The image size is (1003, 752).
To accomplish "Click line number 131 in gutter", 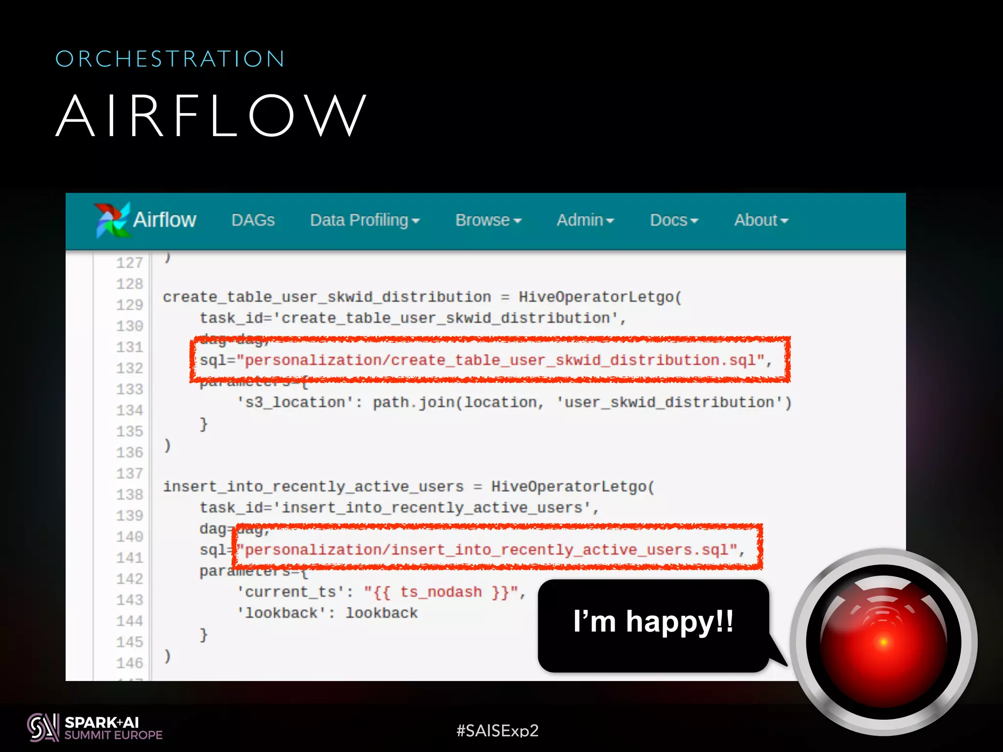I will (129, 347).
